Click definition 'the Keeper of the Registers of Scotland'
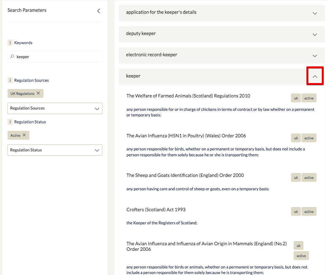This screenshot has width=328, height=275. (162, 223)
